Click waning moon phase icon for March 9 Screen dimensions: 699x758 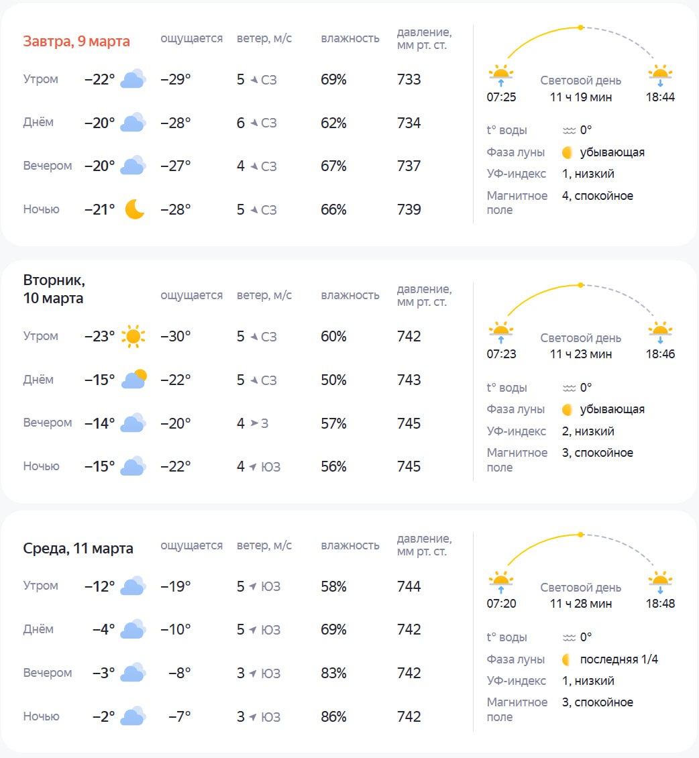point(567,152)
